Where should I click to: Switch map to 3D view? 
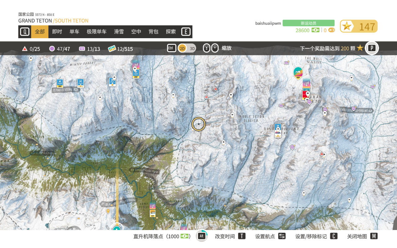pyautogui.click(x=192, y=48)
